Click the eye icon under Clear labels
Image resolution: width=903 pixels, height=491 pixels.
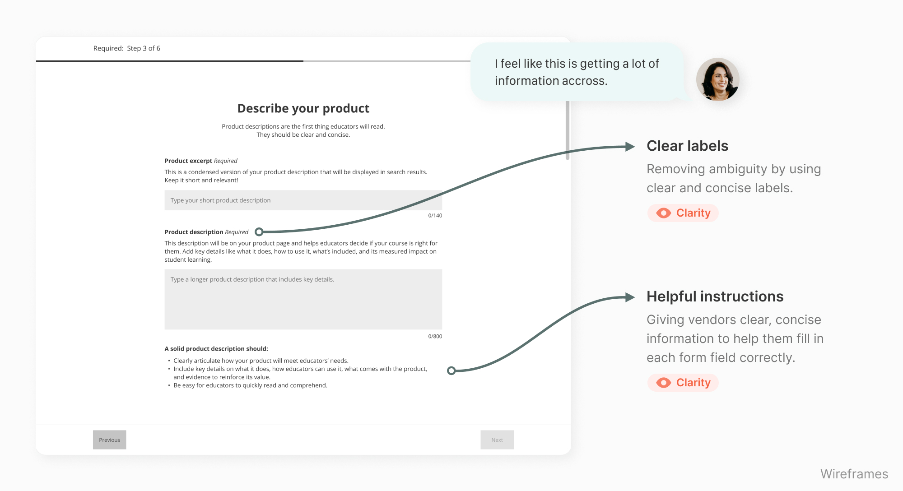point(663,213)
